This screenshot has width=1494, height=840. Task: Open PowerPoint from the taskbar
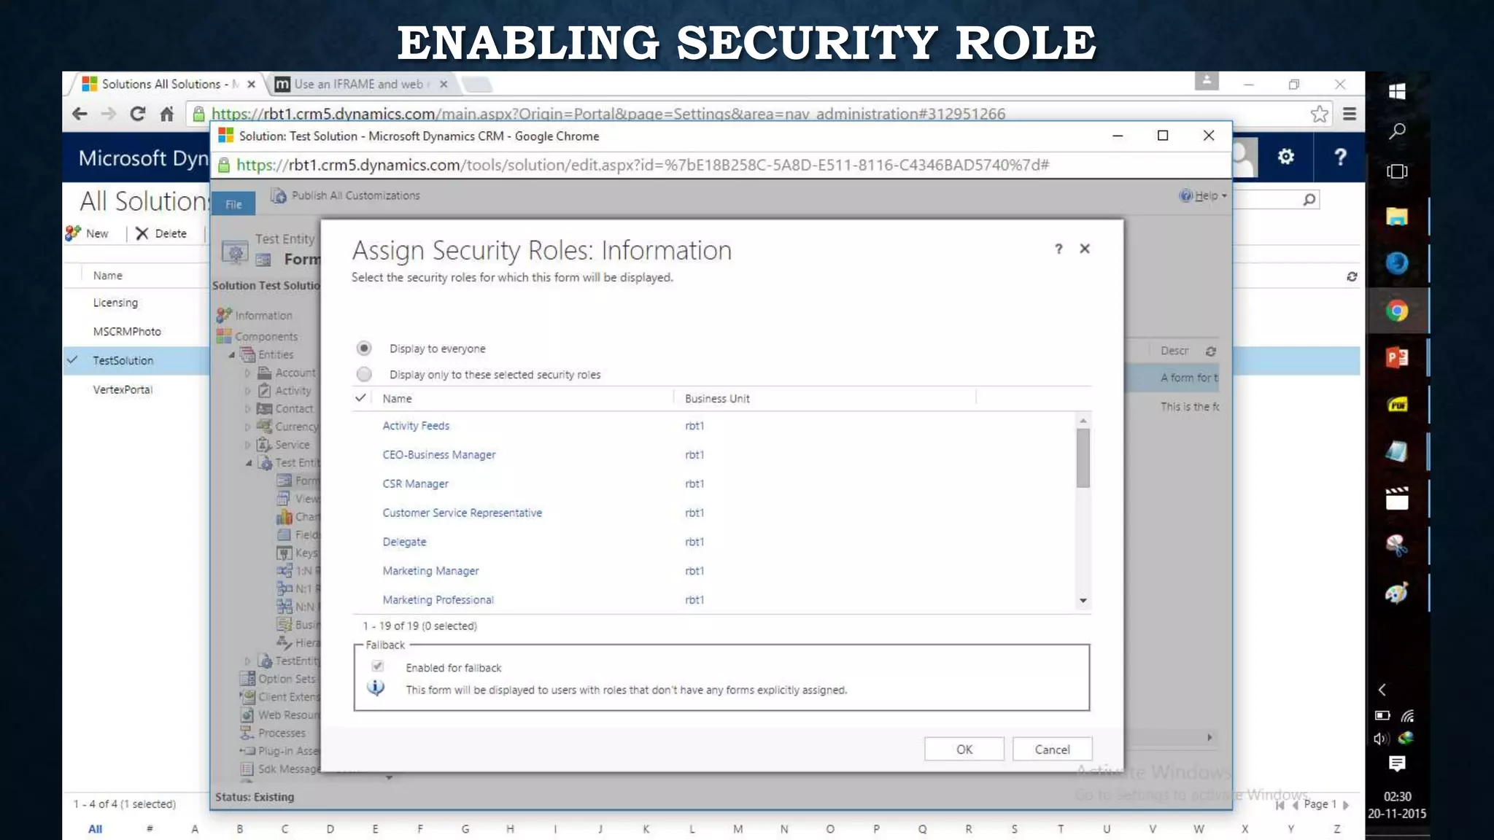click(x=1397, y=358)
